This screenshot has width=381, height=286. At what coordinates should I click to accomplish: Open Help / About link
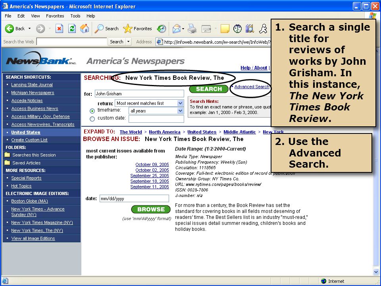[254, 68]
